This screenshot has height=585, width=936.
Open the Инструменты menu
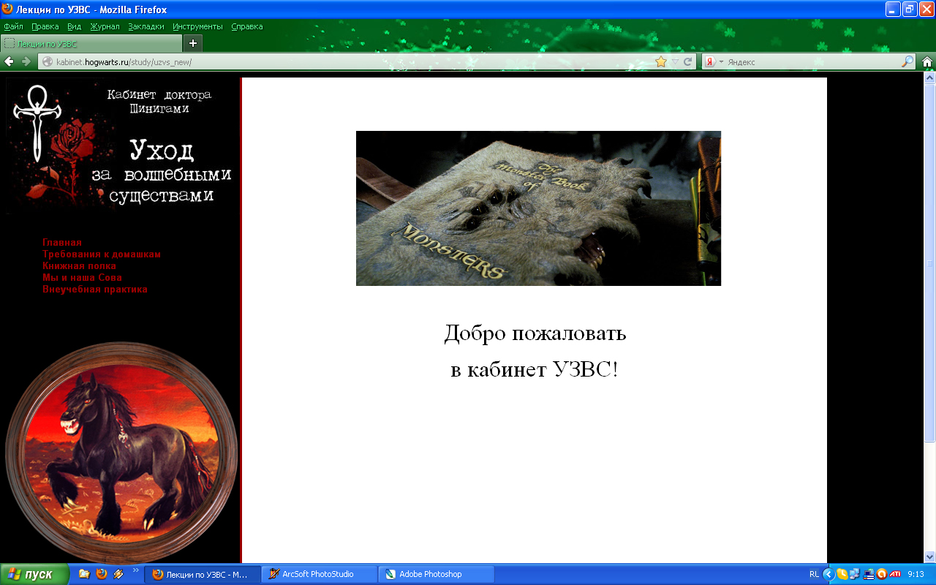tap(197, 26)
